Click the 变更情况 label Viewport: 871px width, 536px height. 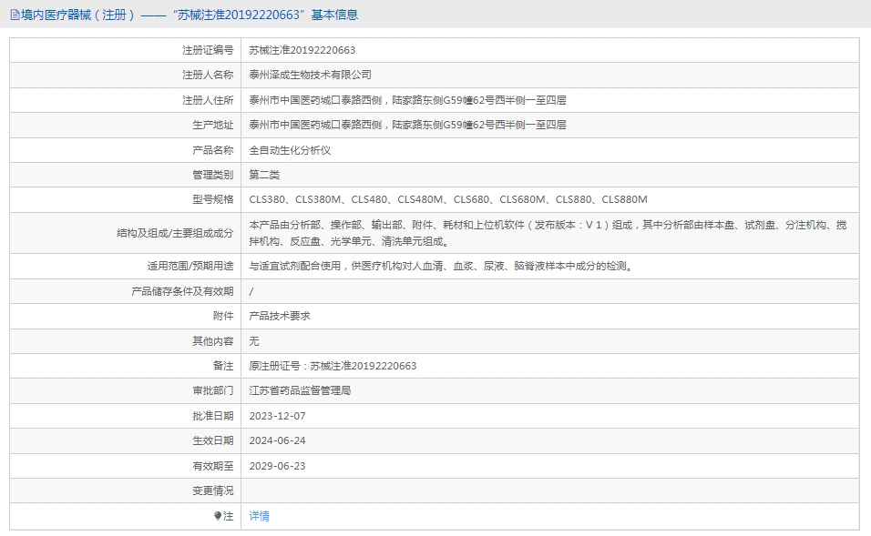point(213,490)
